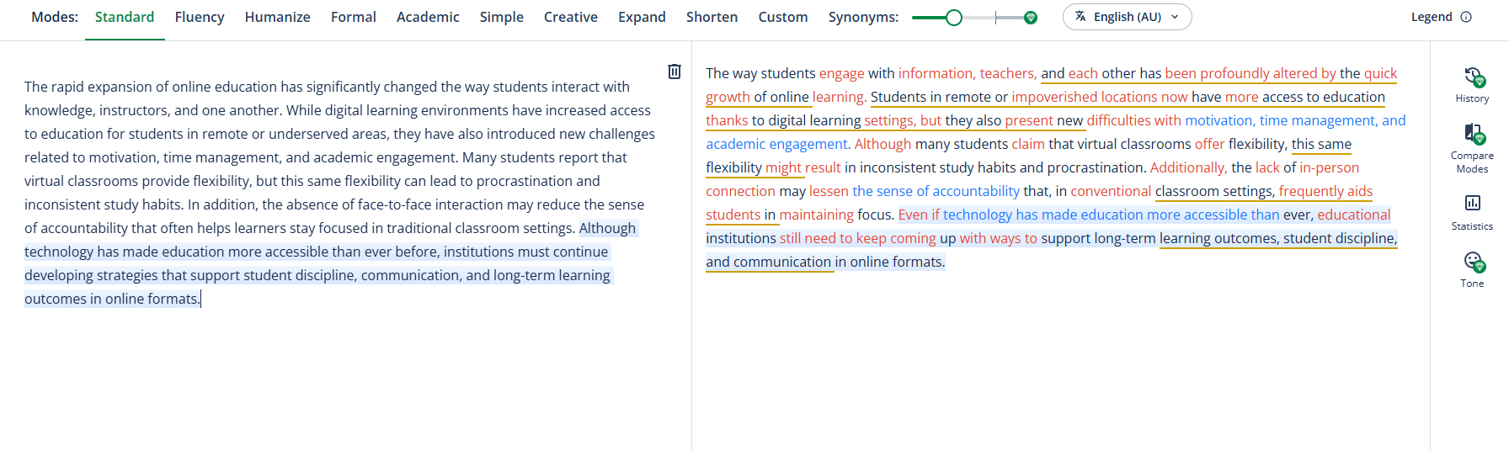The height and width of the screenshot is (451, 1509).
Task: Switch to Creative mode
Action: pyautogui.click(x=570, y=17)
